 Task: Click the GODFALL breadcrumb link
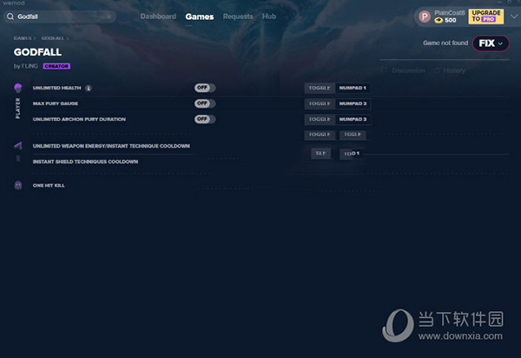[x=52, y=38]
